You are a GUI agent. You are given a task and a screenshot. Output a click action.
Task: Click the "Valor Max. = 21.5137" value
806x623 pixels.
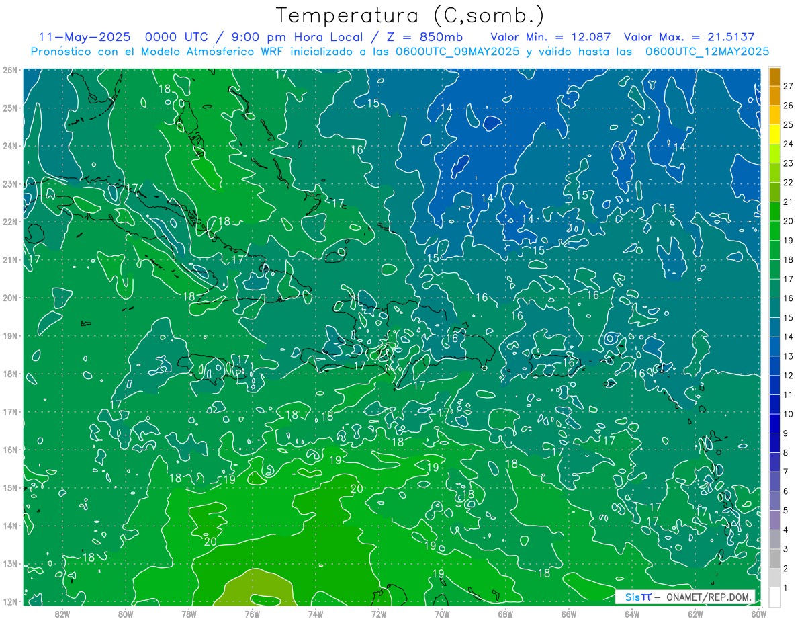(688, 37)
